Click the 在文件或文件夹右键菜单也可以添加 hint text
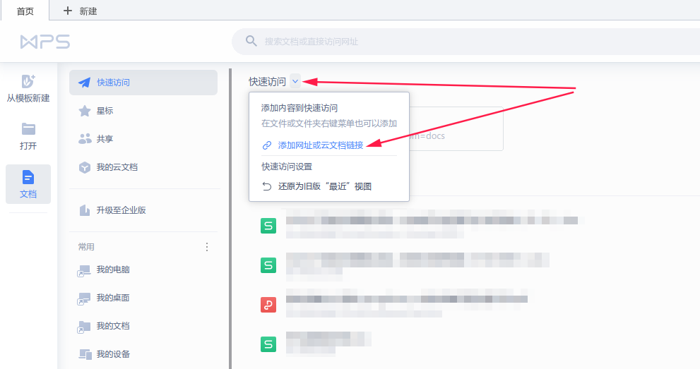This screenshot has width=700, height=369. 329,123
